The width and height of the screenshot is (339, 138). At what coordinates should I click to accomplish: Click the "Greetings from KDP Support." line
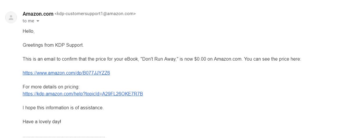tap(53, 45)
